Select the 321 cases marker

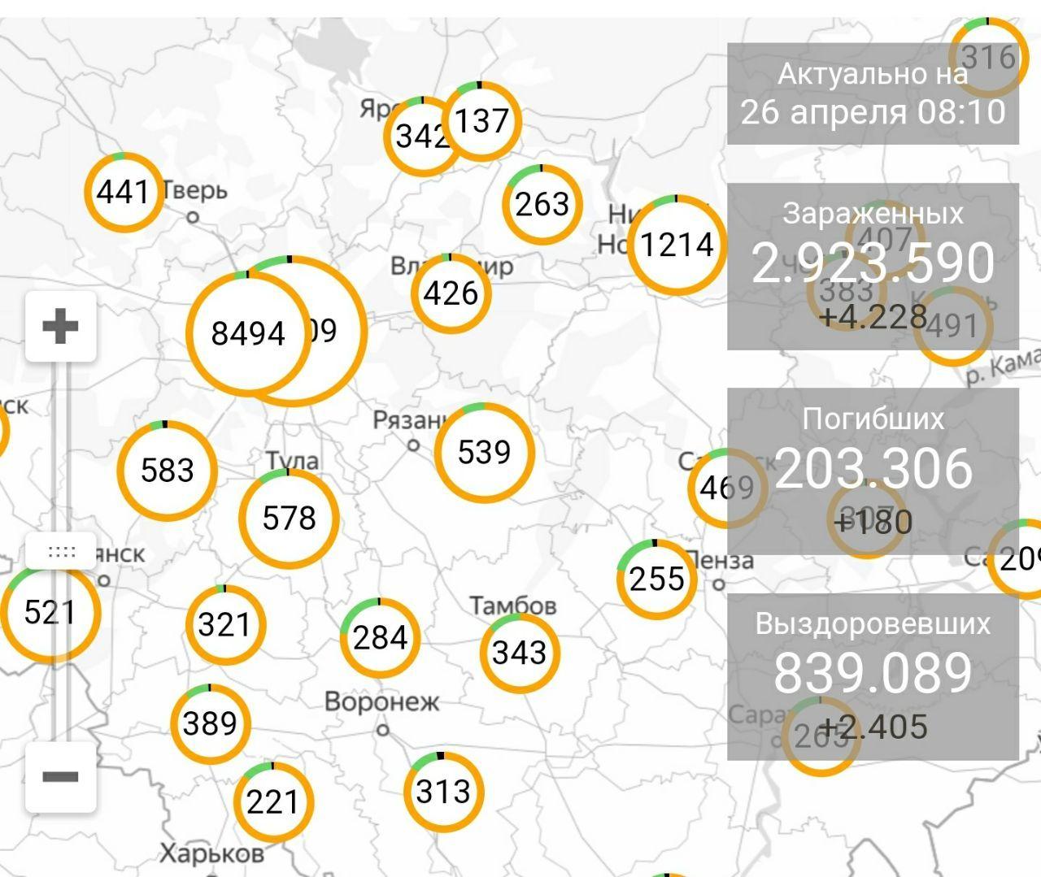click(x=226, y=625)
